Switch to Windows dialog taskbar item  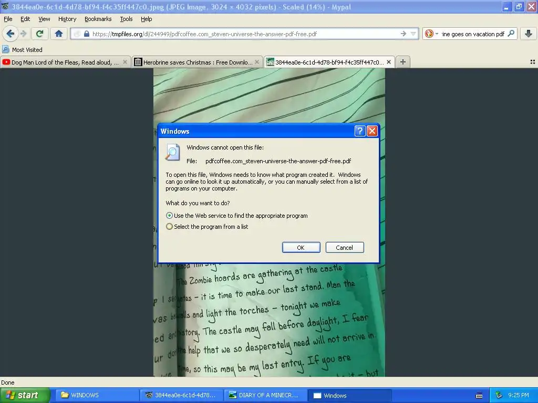[349, 395]
